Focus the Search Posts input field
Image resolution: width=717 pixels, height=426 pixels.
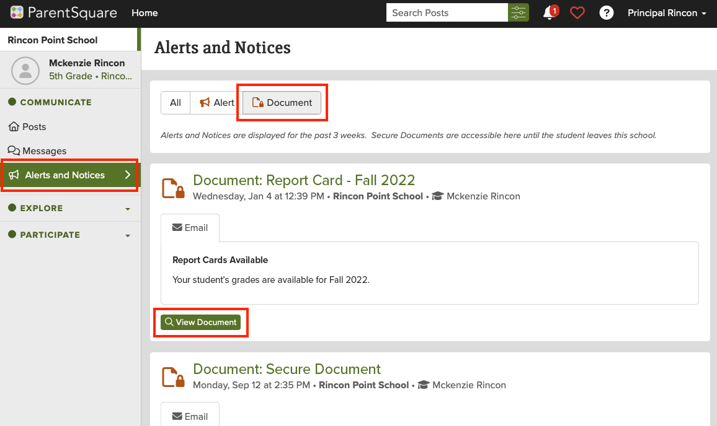tap(447, 12)
